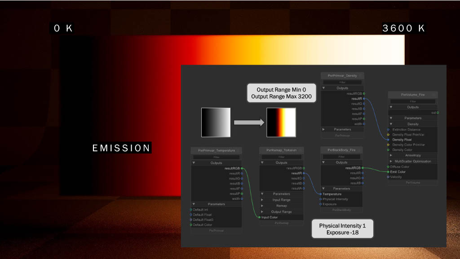Click the blackbody color ramp thumbnail
The width and height of the screenshot is (460, 259).
(281, 122)
